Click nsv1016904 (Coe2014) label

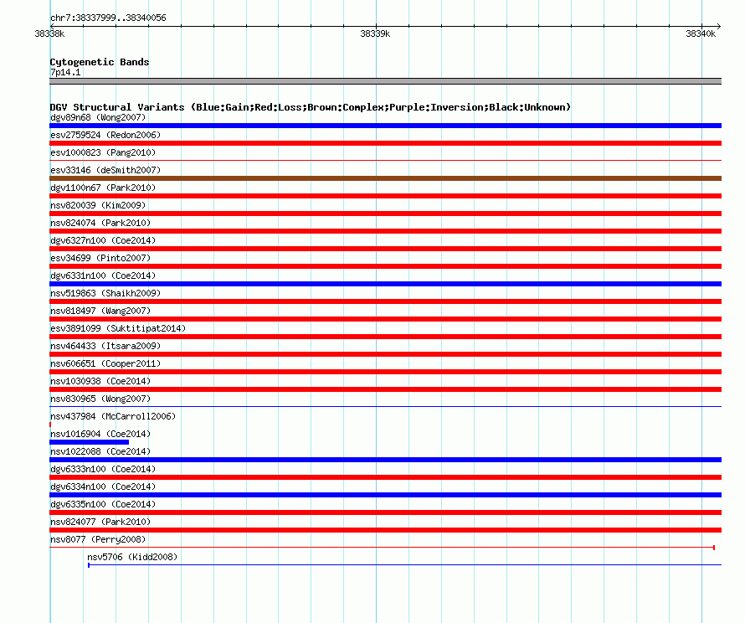[x=100, y=434]
